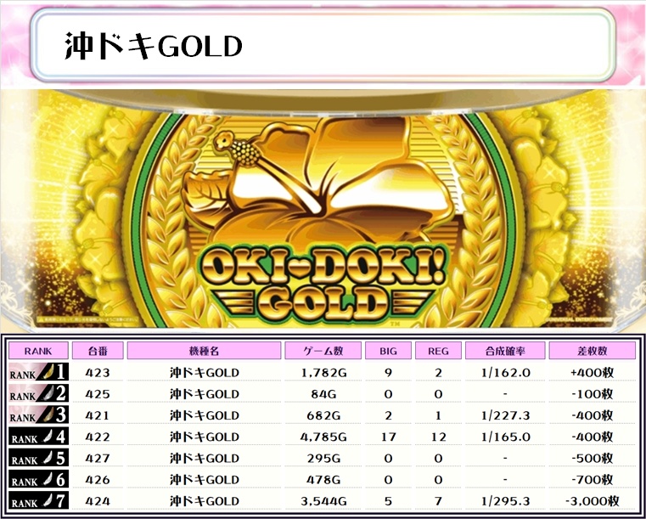Click the -3,000枚 difference value
This screenshot has height=519, width=646.
click(x=592, y=502)
